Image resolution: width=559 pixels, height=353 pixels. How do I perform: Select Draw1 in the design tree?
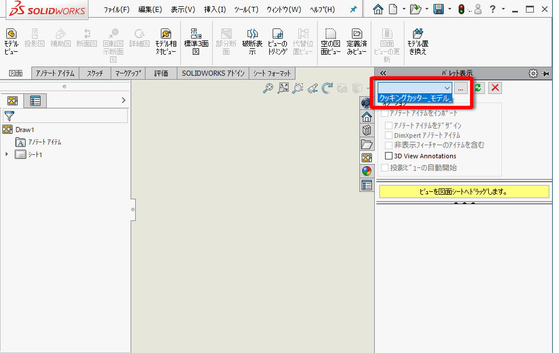tap(25, 130)
